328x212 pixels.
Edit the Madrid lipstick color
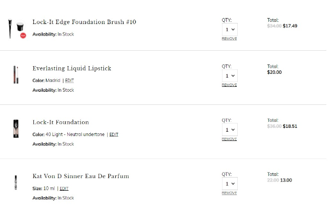(69, 80)
